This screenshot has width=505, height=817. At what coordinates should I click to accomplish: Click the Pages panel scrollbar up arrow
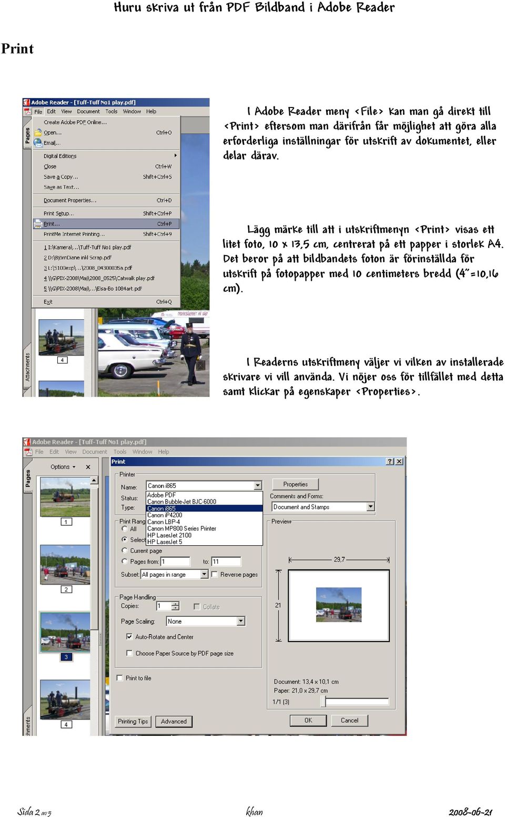click(94, 480)
